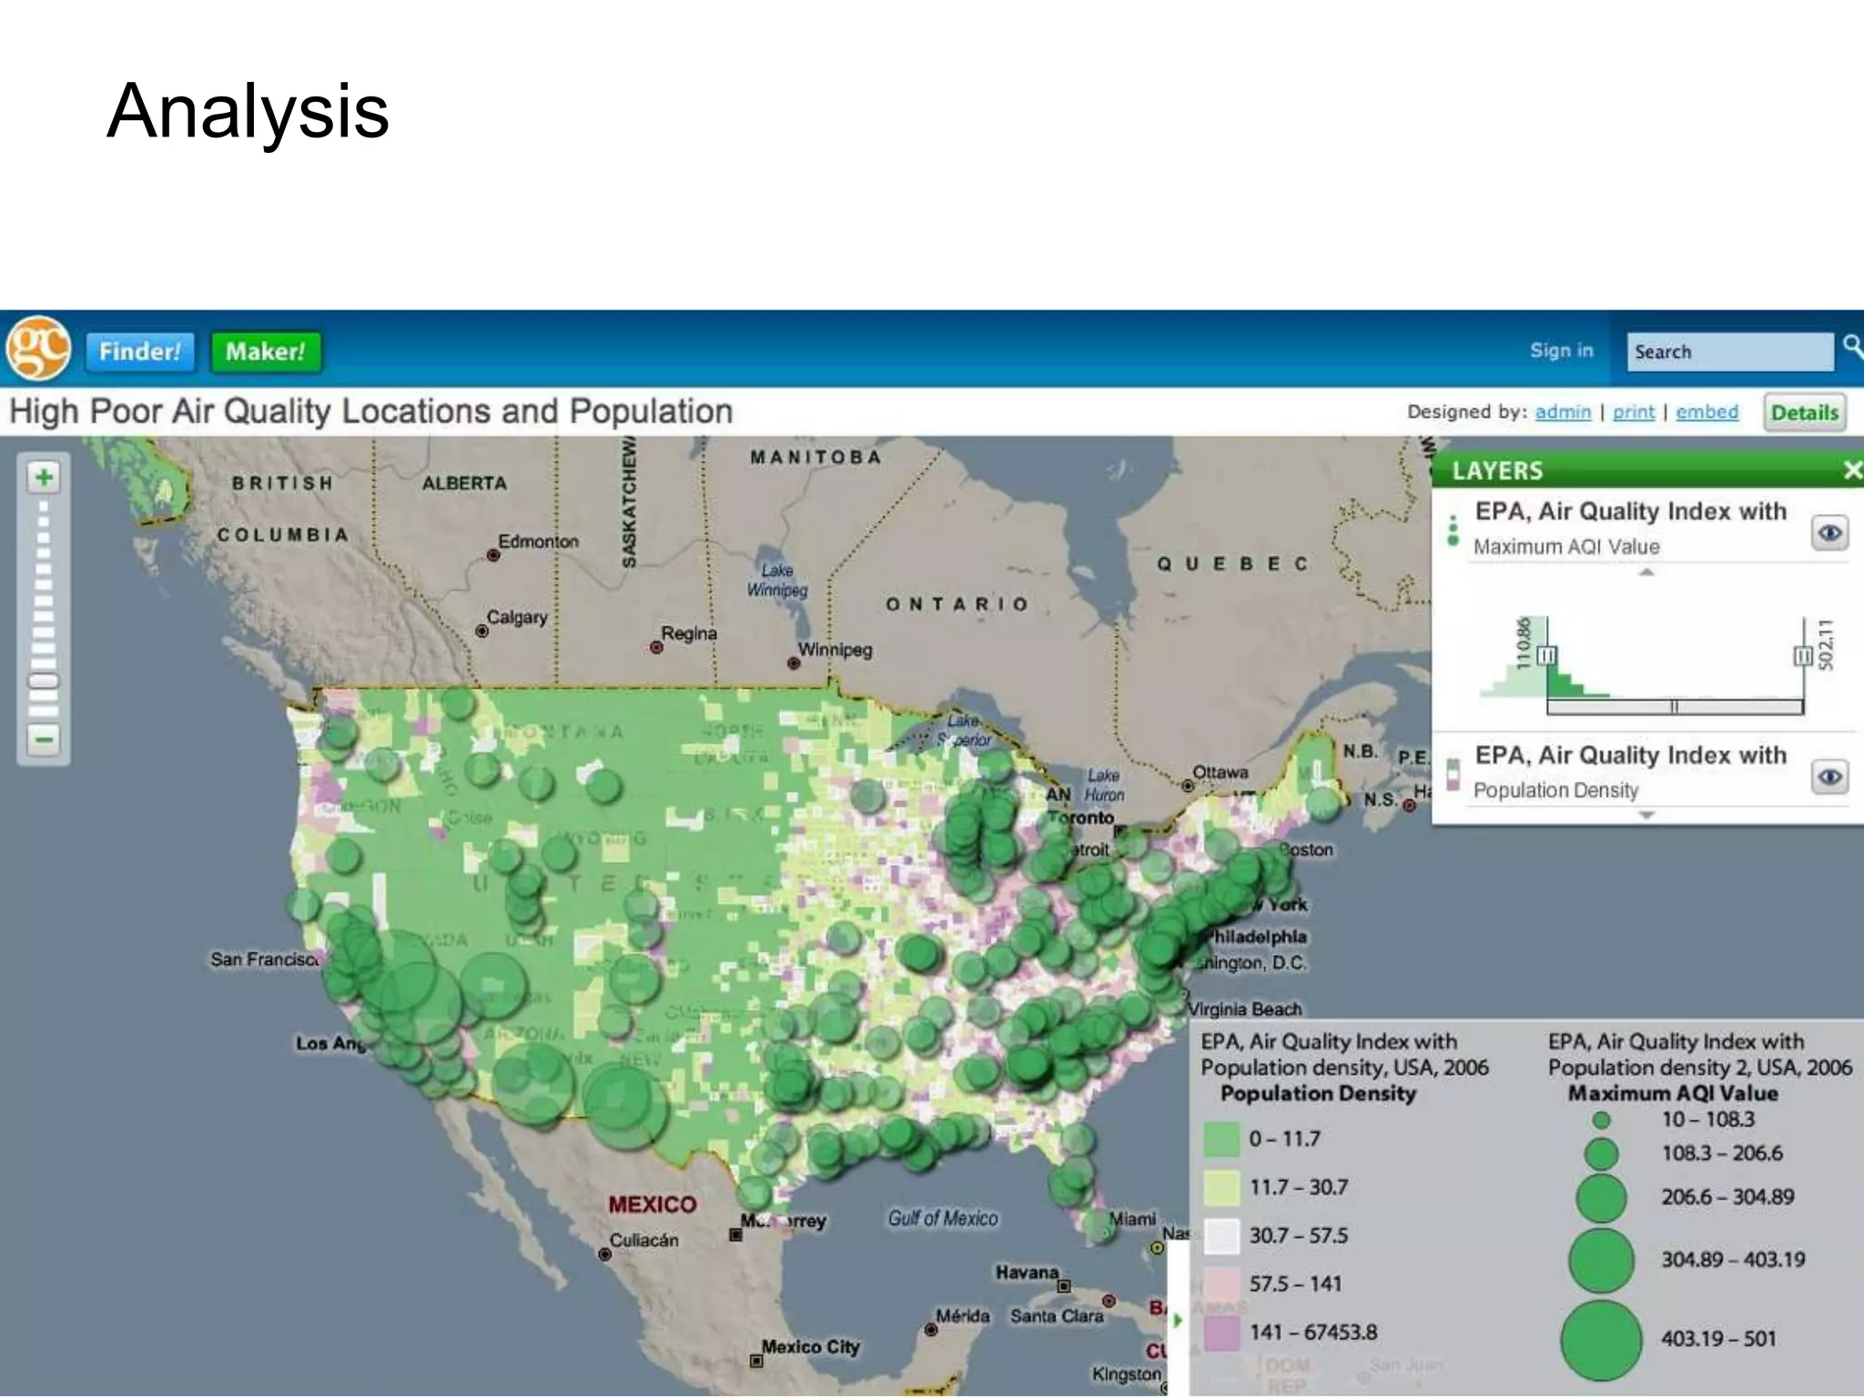Collapse the legend with the green arrow
Screen dimensions: 1864x1398
[1178, 1320]
